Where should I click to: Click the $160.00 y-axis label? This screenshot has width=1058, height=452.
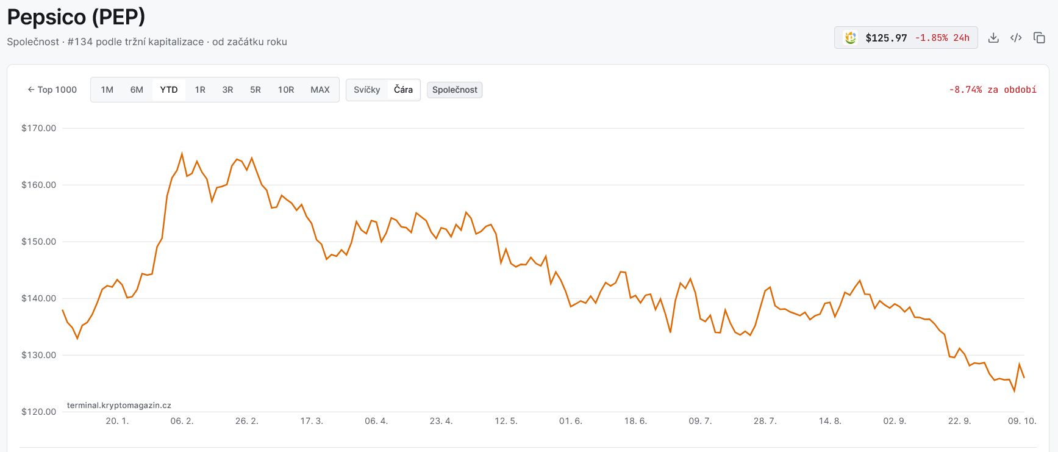pos(38,185)
